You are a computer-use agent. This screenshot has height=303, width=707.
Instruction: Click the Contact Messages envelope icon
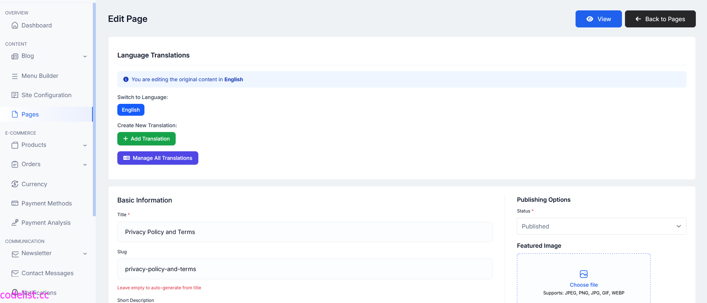[x=15, y=273]
